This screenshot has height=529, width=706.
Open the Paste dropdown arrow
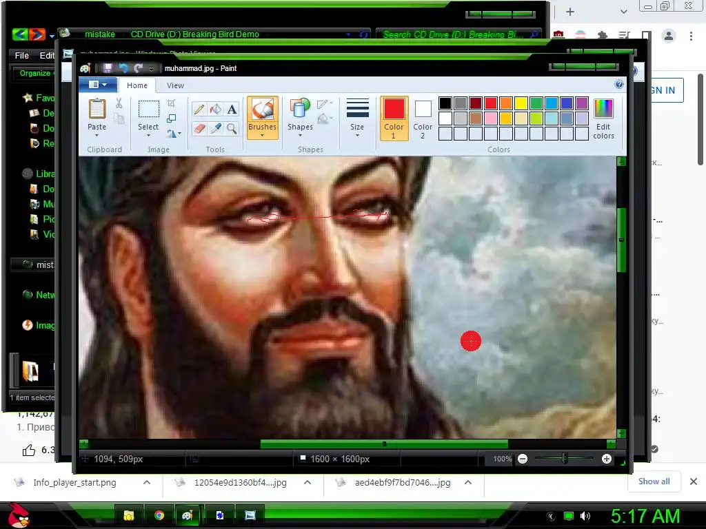tap(97, 135)
